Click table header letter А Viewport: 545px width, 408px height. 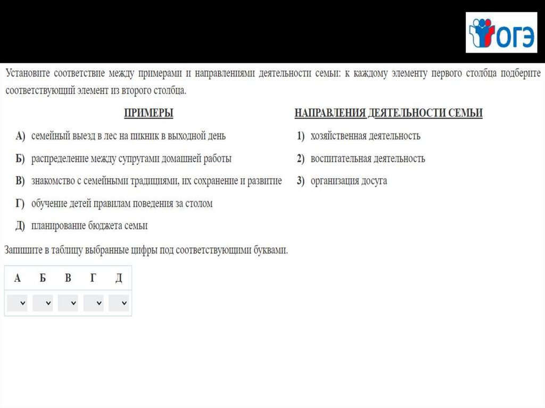[x=18, y=278]
